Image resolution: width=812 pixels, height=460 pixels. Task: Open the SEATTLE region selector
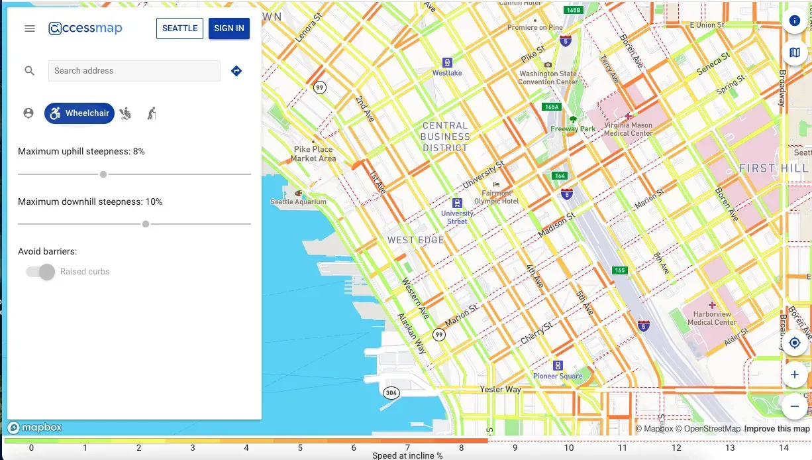179,29
